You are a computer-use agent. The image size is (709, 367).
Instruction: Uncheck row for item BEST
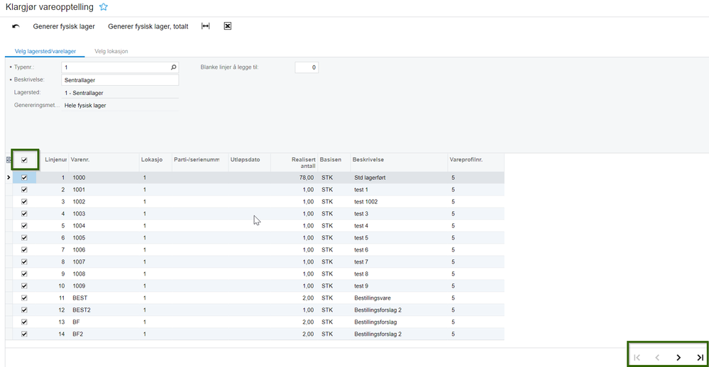tap(24, 298)
